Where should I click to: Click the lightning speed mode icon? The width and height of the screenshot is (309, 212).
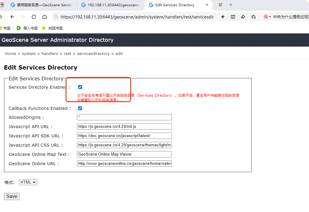coord(223,17)
